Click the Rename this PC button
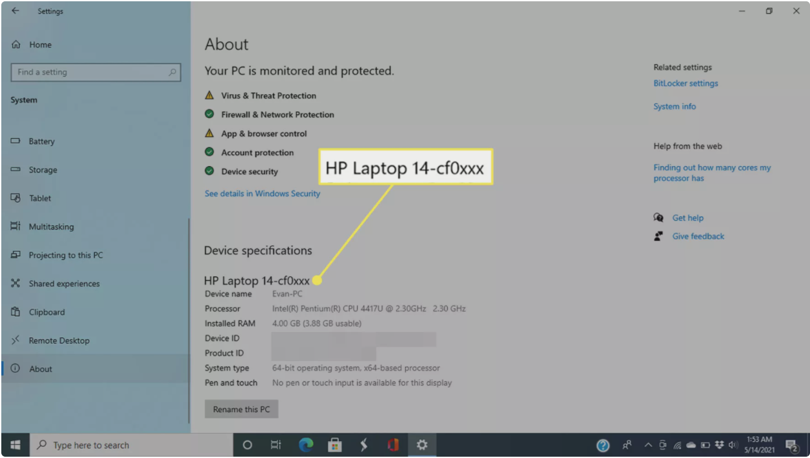This screenshot has height=458, width=810. pos(241,409)
